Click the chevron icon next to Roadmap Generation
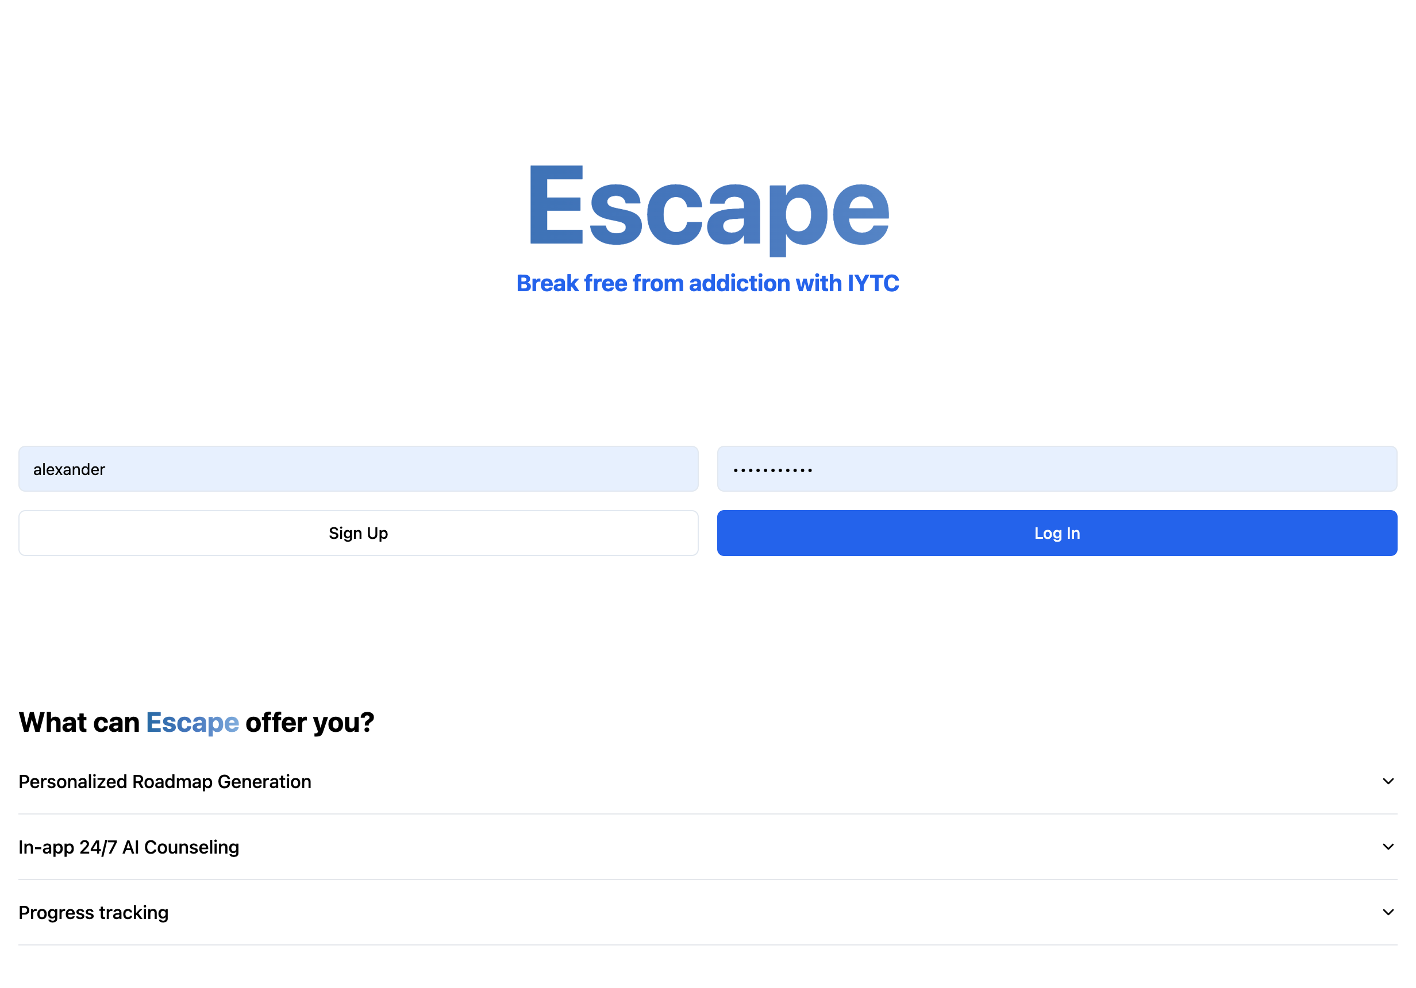This screenshot has width=1416, height=988. [x=1388, y=782]
